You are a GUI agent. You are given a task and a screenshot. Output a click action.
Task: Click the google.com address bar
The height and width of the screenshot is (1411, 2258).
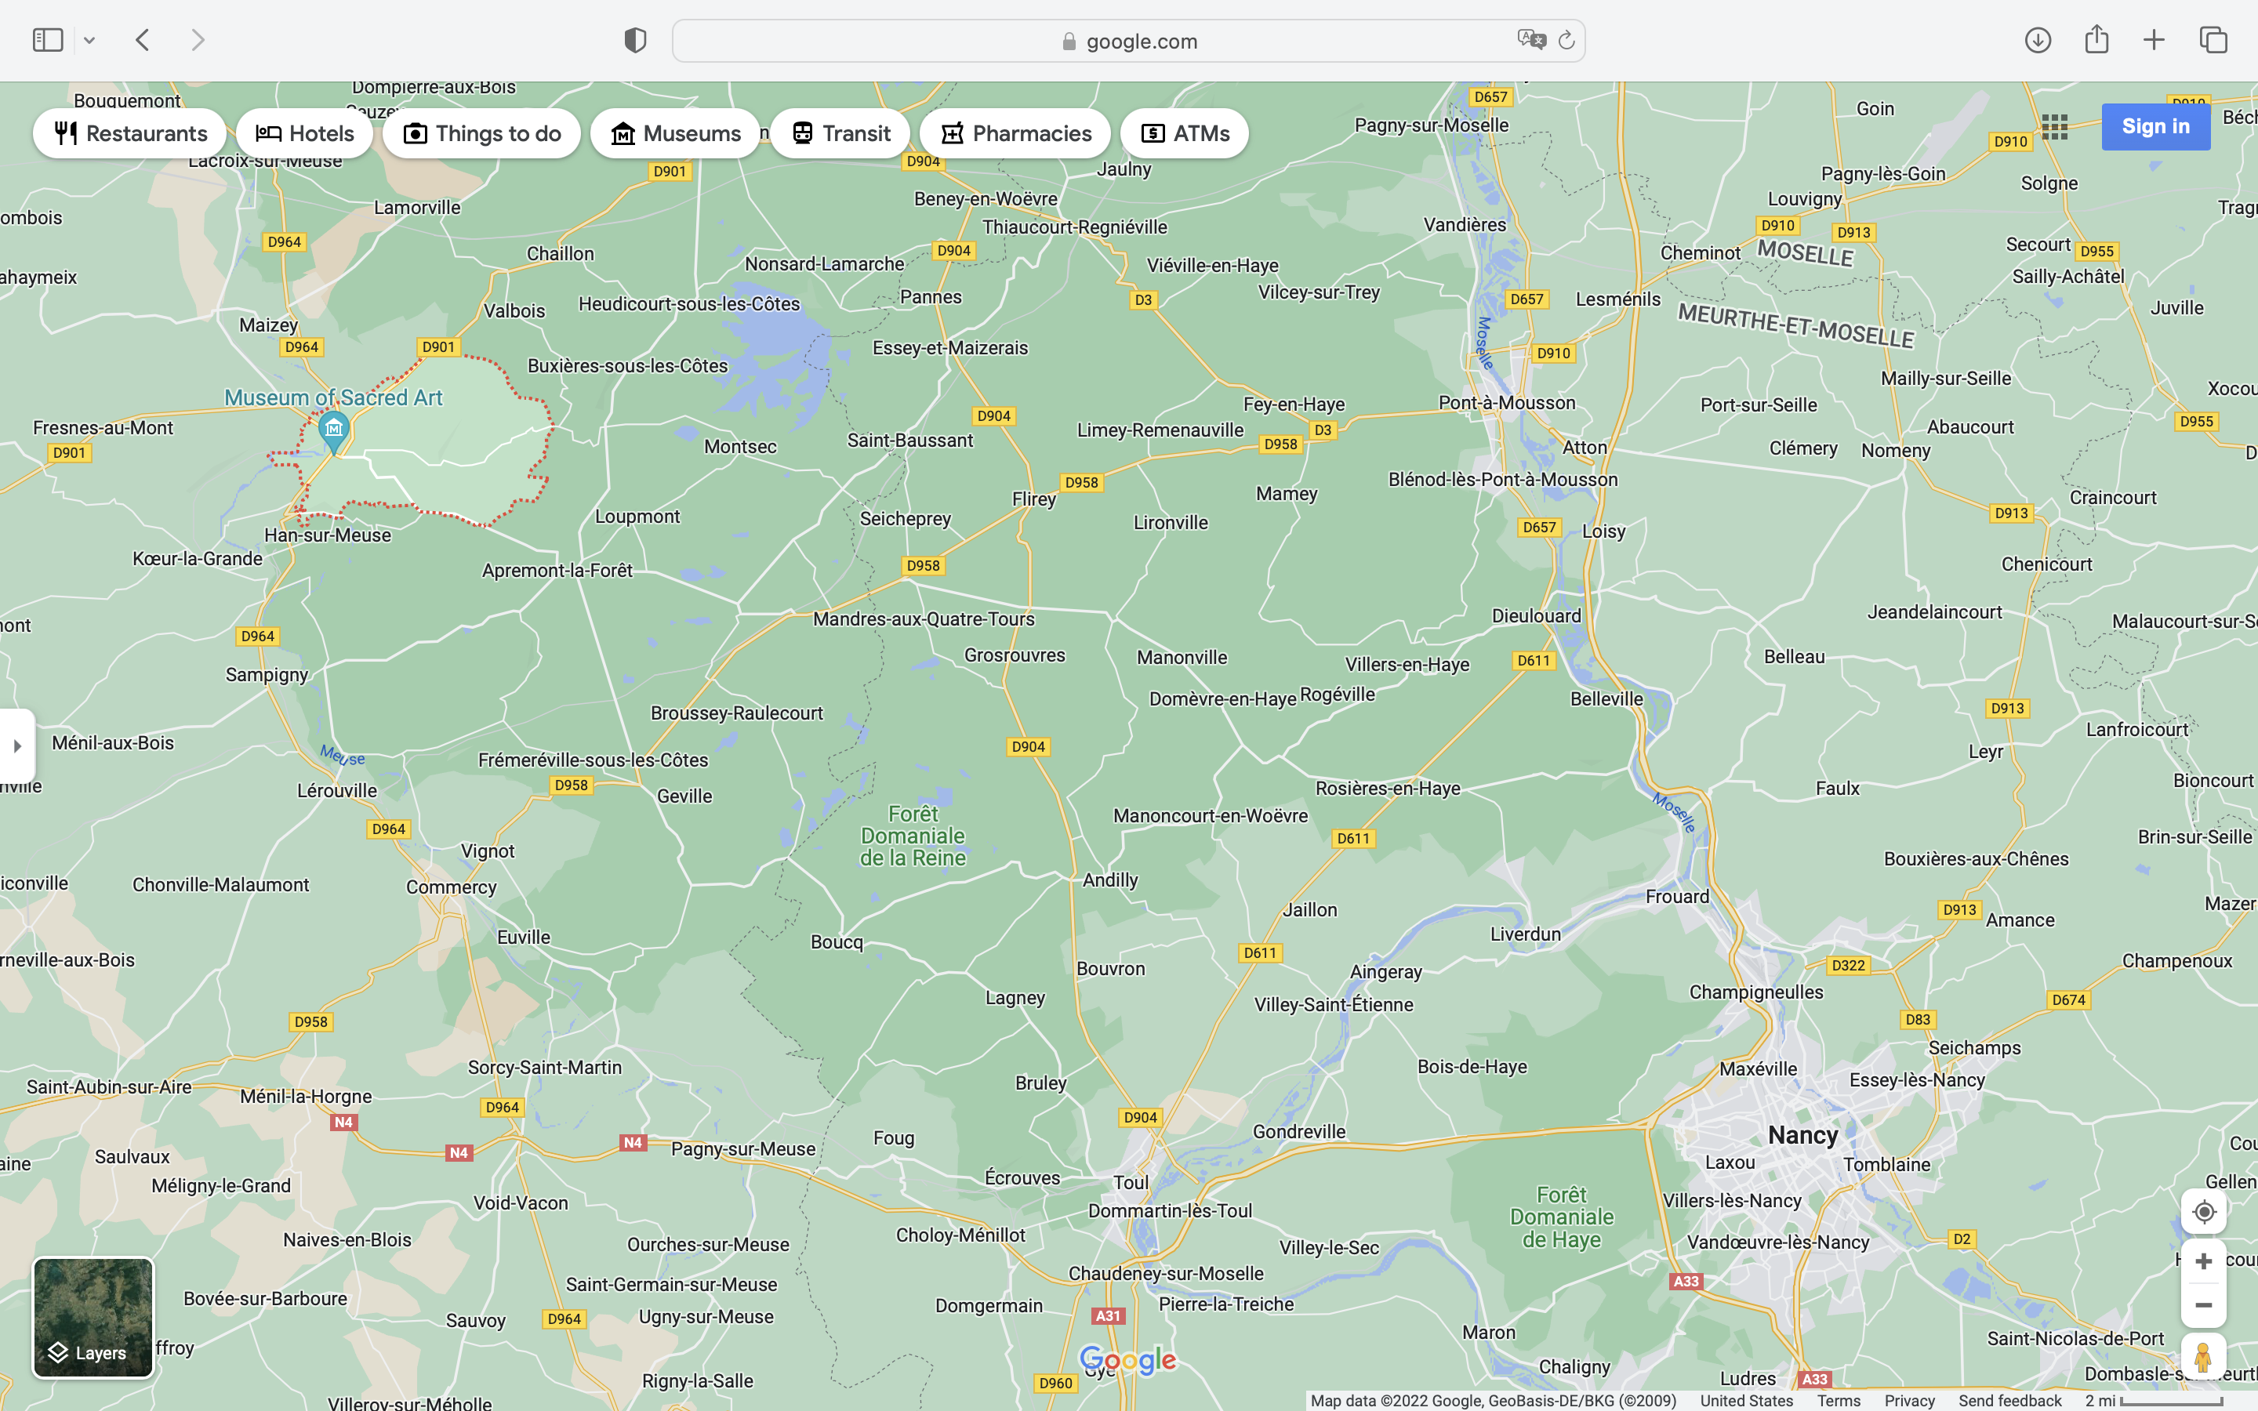[1129, 41]
